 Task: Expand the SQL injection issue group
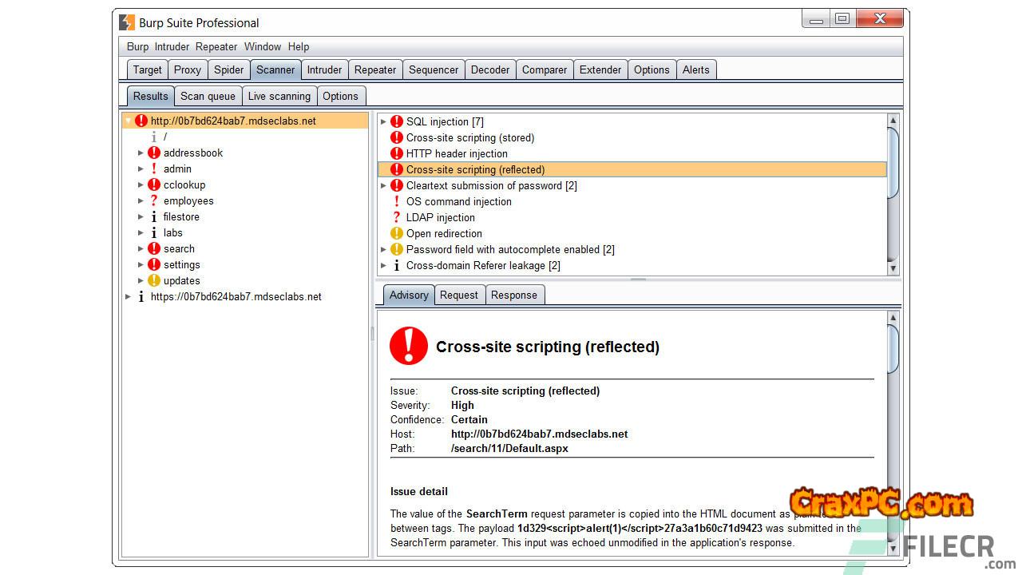click(383, 121)
